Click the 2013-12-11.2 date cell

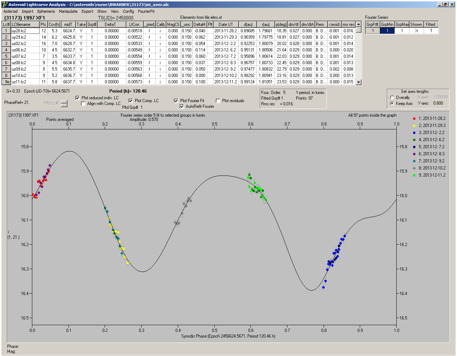pos(226,82)
